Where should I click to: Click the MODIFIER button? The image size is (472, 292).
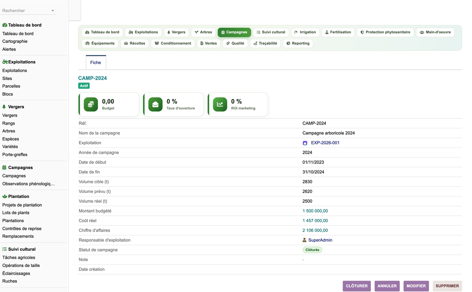(416, 286)
